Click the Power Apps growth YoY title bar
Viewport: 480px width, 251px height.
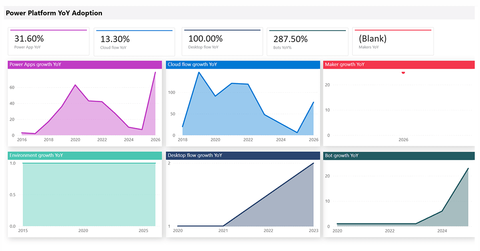pos(85,64)
